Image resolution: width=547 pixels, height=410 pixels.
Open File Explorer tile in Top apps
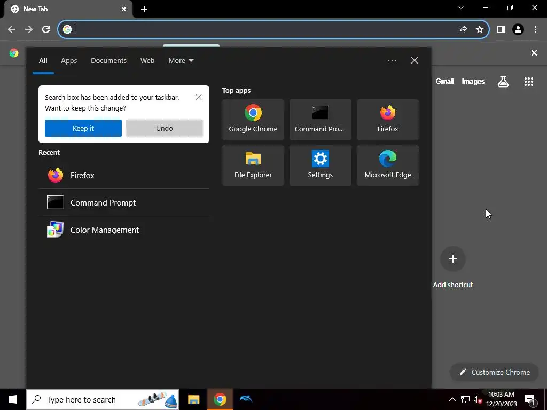pyautogui.click(x=253, y=165)
